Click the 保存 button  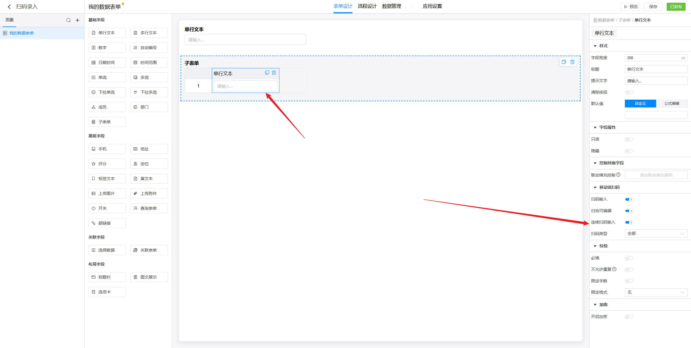click(653, 7)
